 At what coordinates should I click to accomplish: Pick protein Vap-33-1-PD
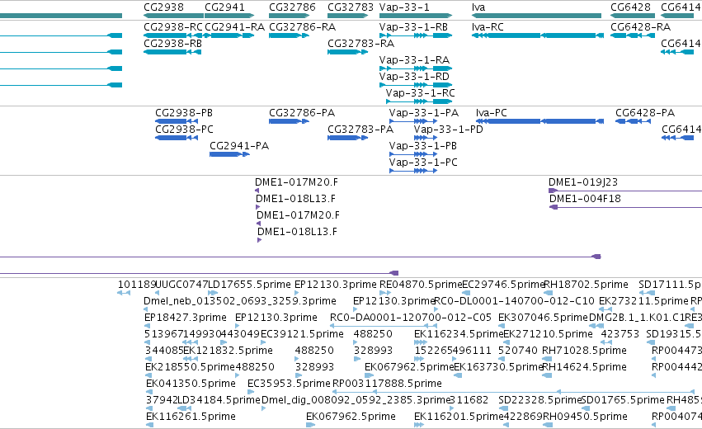point(448,130)
